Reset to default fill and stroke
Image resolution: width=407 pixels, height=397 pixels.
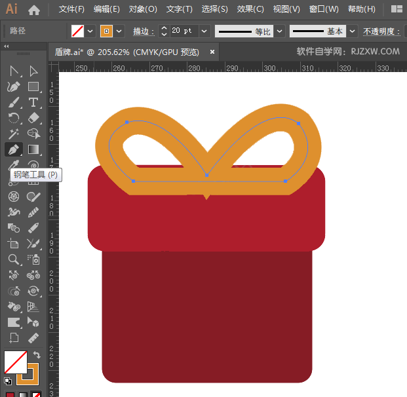(7, 381)
